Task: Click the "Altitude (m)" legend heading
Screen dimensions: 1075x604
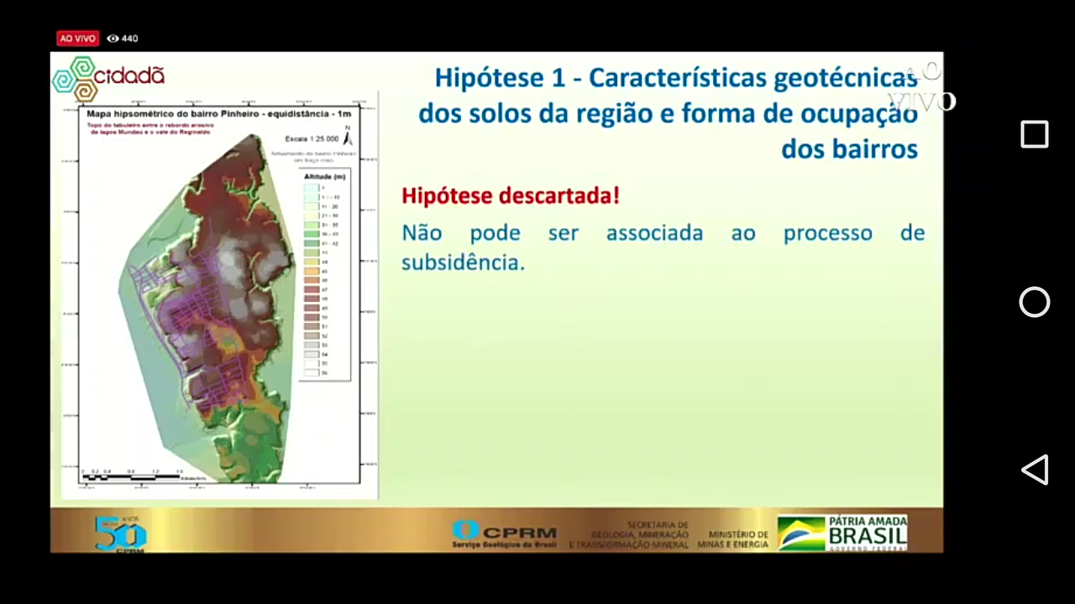Action: (x=325, y=176)
